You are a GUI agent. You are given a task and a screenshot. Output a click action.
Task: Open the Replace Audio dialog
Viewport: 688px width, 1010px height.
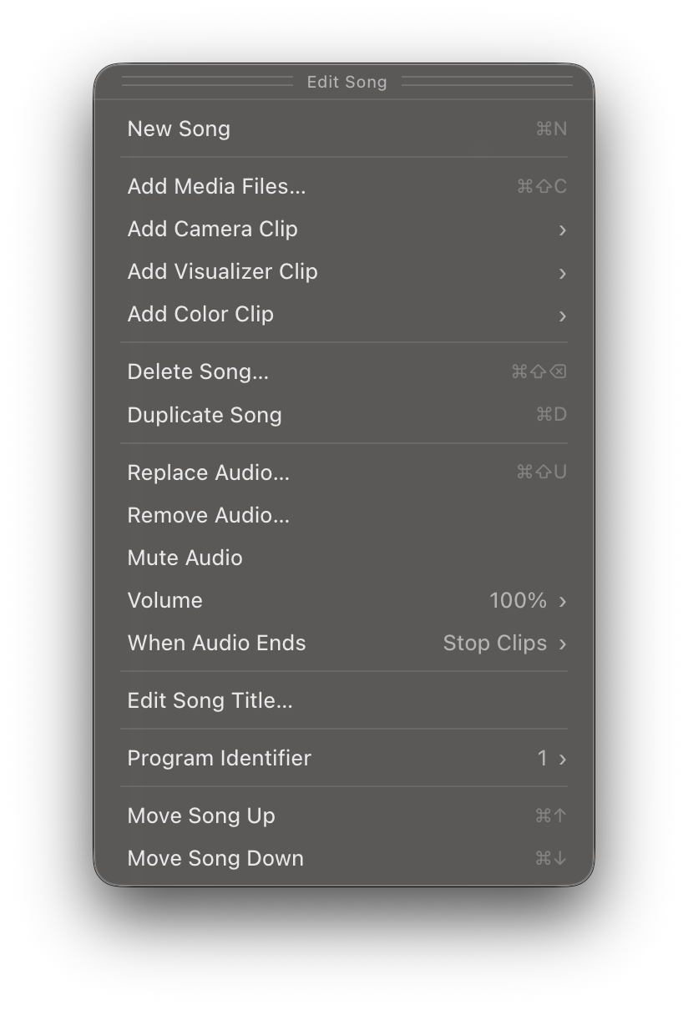(x=208, y=472)
